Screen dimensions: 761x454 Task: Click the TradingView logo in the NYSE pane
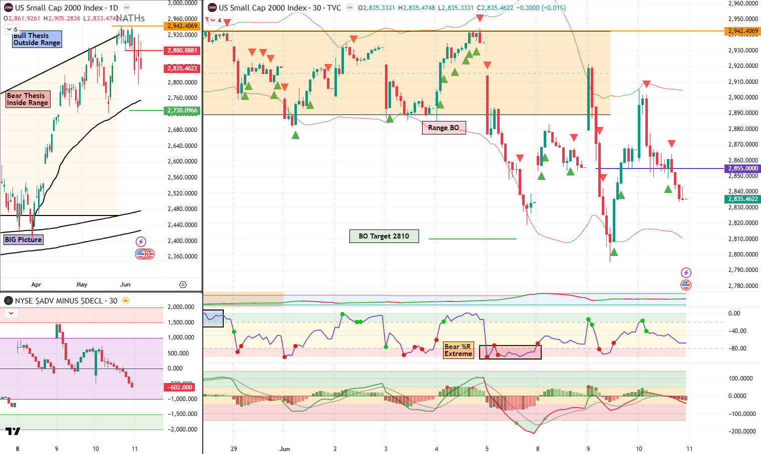point(14,431)
